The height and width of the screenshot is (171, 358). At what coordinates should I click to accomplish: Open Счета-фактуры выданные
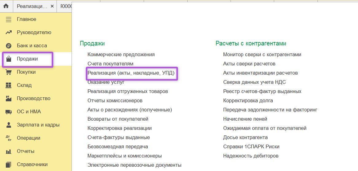pos(119,138)
